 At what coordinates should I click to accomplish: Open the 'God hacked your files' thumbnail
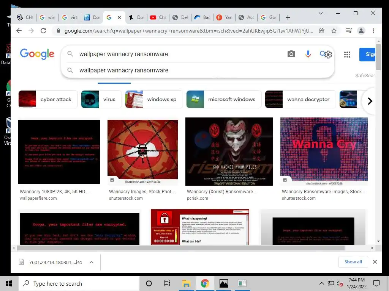pyautogui.click(x=229, y=152)
